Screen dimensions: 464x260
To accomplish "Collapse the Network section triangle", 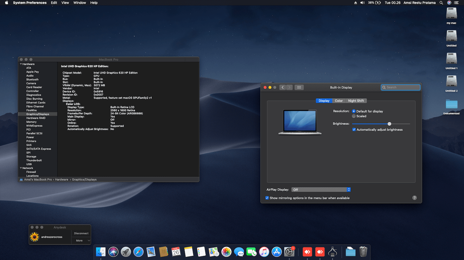I will click(21, 168).
